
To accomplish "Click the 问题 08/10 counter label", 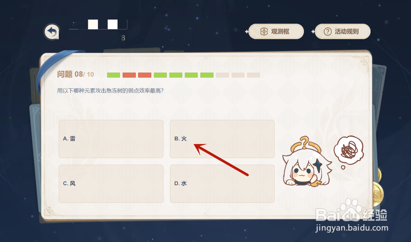I will tap(76, 74).
